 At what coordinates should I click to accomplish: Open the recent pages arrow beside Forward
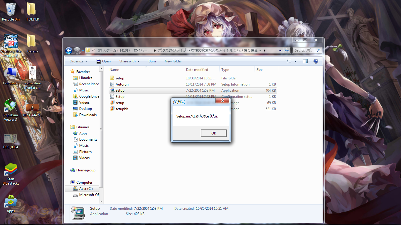(x=83, y=50)
